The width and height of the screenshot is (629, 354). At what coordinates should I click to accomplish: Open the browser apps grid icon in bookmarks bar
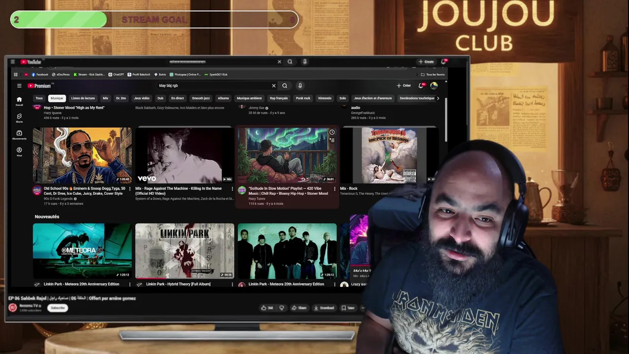[16, 74]
